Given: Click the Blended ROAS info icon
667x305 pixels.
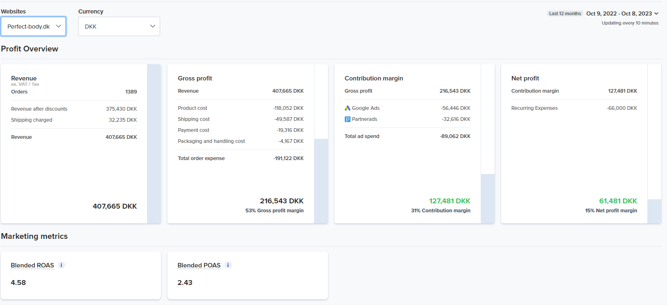Looking at the screenshot, I should (61, 265).
